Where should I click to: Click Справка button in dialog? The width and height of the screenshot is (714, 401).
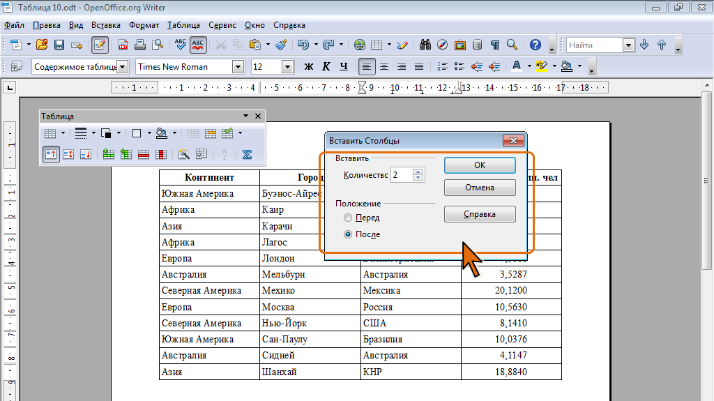coord(480,214)
